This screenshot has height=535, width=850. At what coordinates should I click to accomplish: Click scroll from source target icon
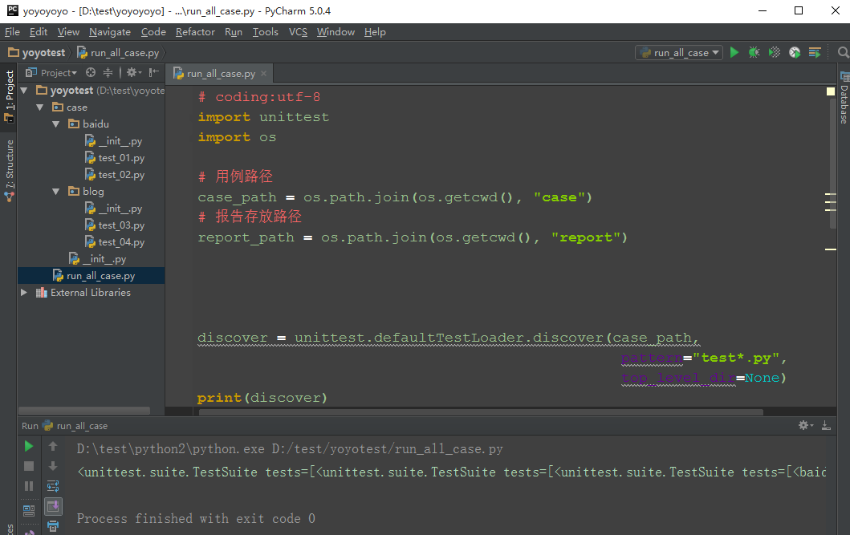click(x=91, y=72)
